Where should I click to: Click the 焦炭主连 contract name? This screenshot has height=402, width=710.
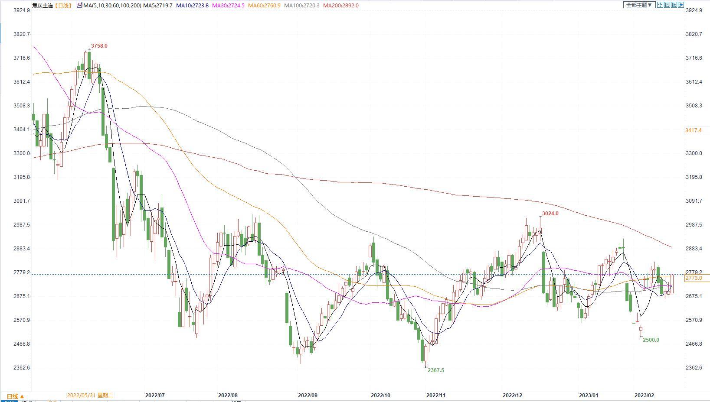tap(43, 6)
